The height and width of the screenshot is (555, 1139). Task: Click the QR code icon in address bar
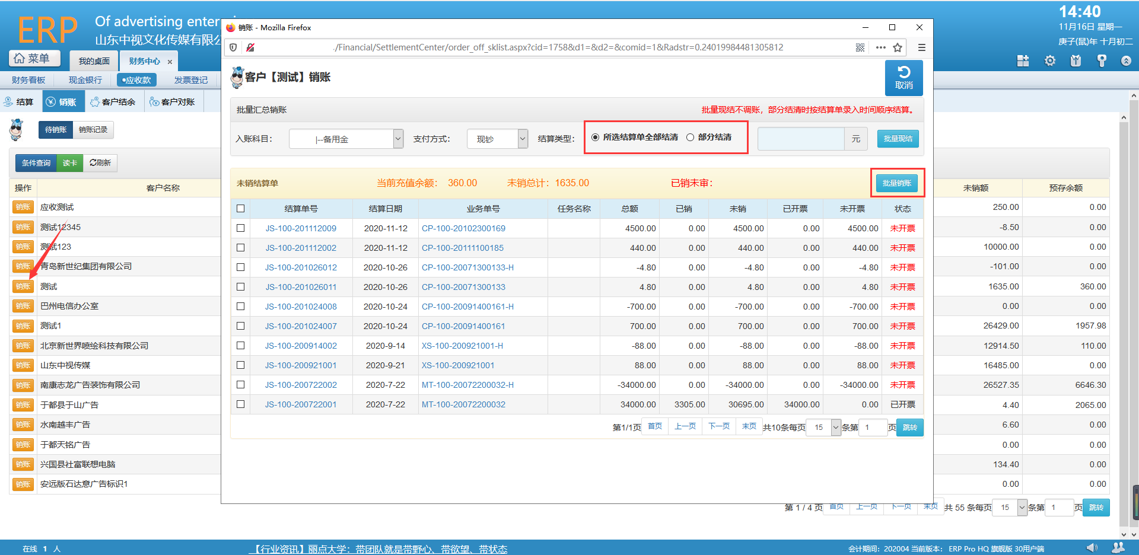pyautogui.click(x=860, y=47)
